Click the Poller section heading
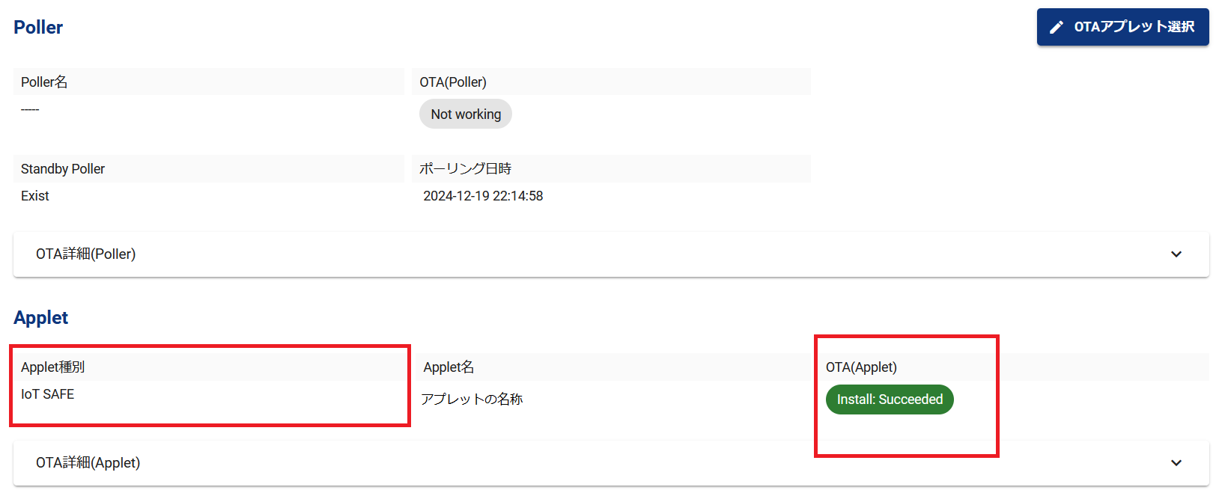 [37, 27]
